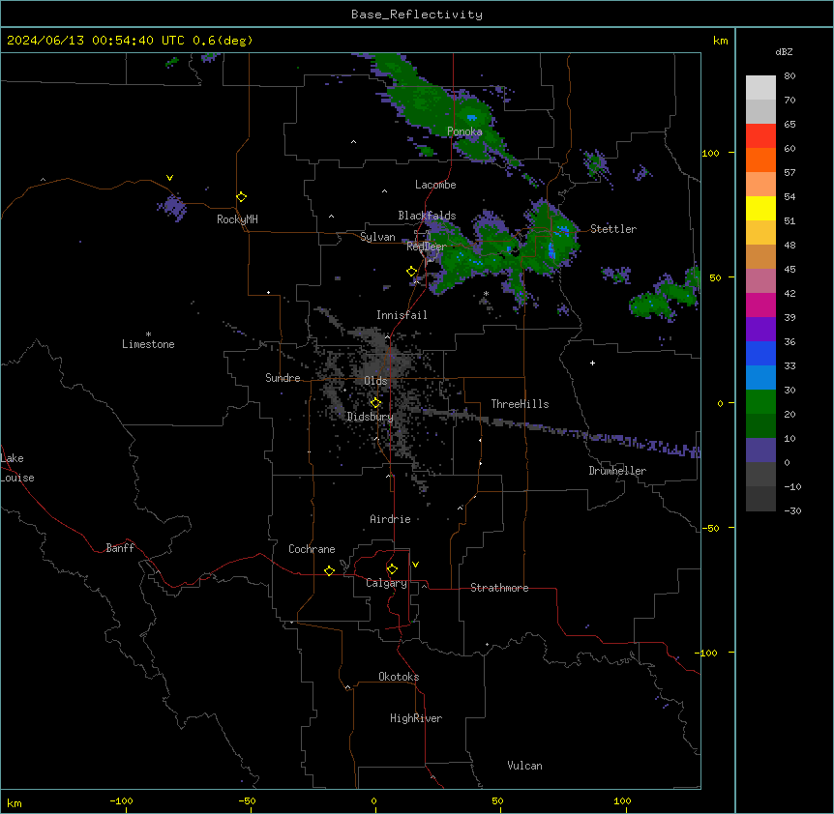Click the Didsbury town label
This screenshot has height=814, width=834.
[x=371, y=417]
